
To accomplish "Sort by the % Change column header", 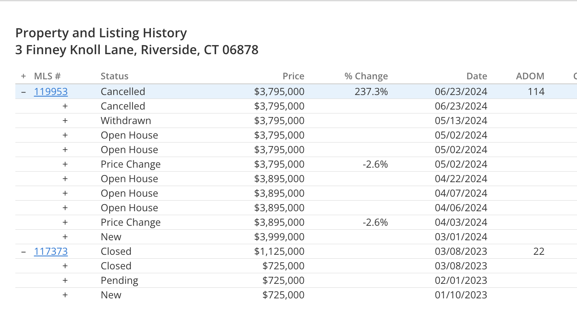I will coord(366,76).
